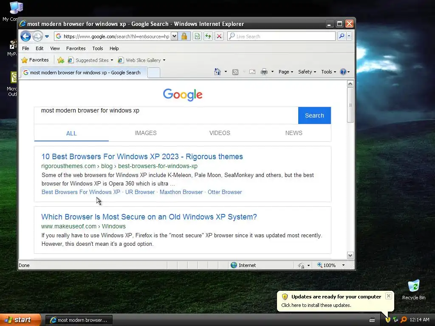This screenshot has height=326, width=435.
Task: Open the View menu
Action: pos(55,48)
